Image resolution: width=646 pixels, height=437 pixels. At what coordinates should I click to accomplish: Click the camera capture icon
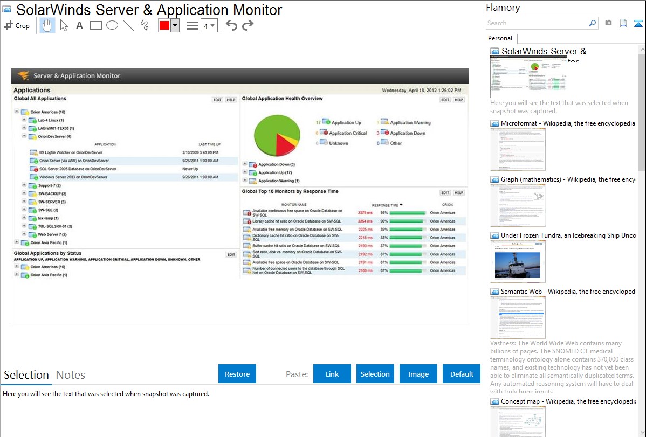pyautogui.click(x=608, y=23)
